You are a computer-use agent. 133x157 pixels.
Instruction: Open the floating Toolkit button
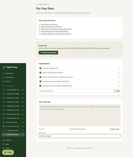click(x=8, y=152)
